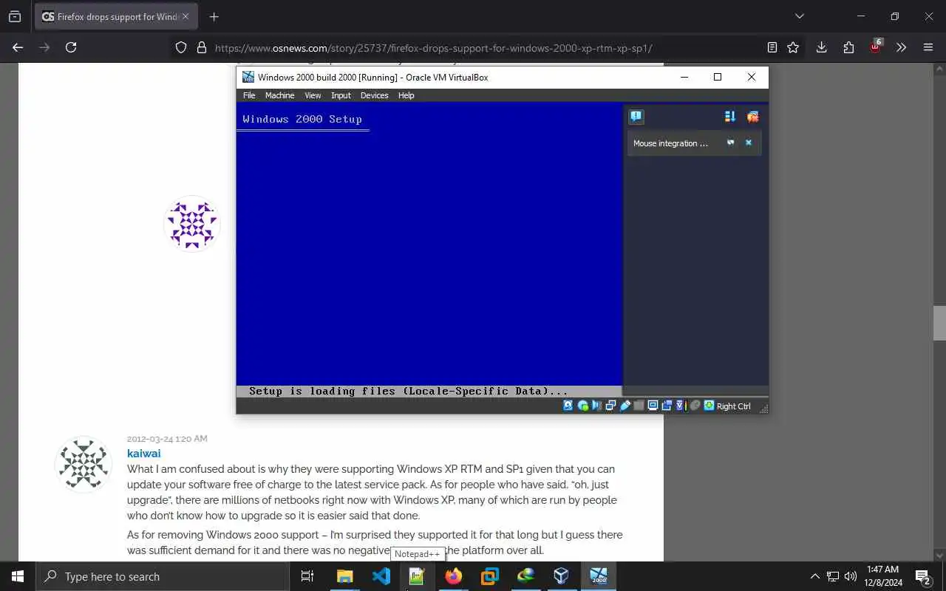Viewport: 946px width, 591px height.
Task: Open USB devices indicator in VirtualBox status bar
Action: [x=625, y=406]
